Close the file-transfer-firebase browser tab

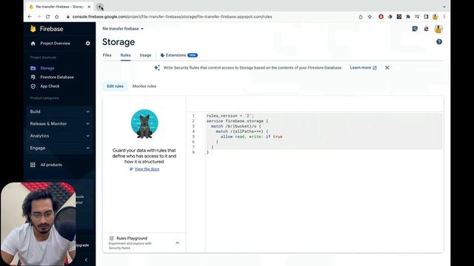pos(89,7)
